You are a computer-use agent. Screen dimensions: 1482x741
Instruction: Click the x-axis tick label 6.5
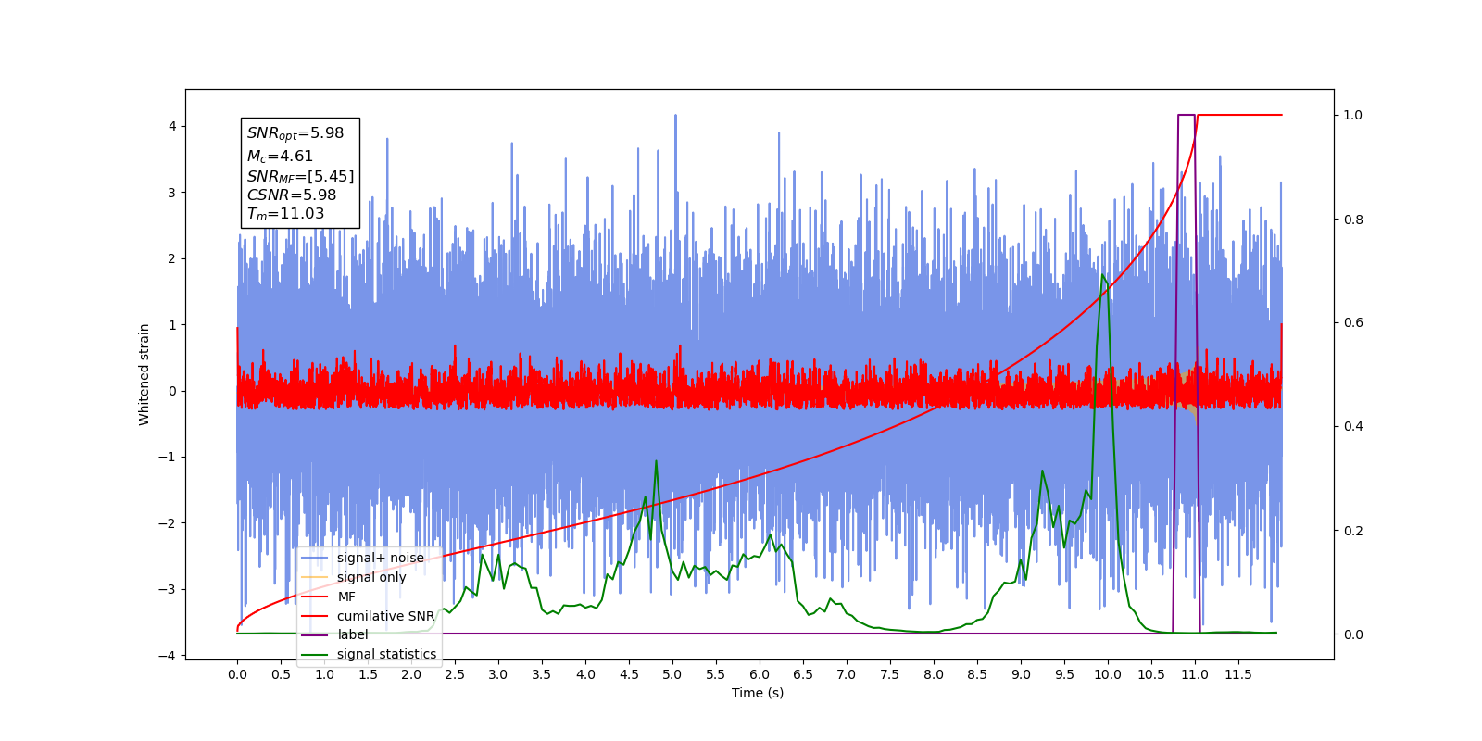click(803, 674)
